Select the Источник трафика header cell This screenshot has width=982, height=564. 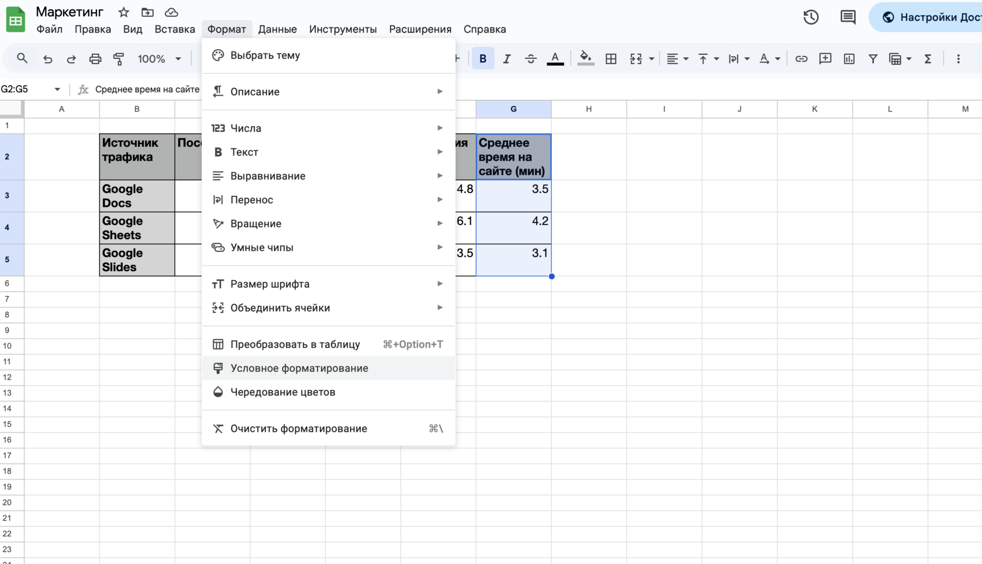click(137, 157)
